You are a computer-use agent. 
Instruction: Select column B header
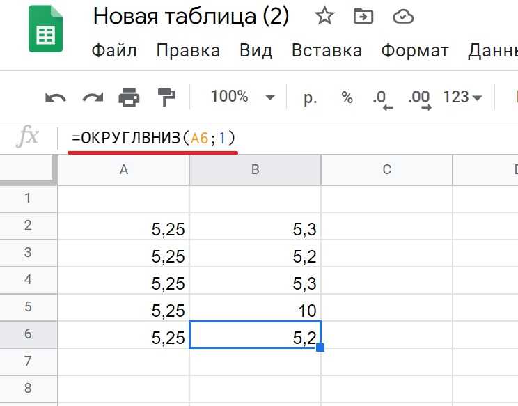point(255,170)
